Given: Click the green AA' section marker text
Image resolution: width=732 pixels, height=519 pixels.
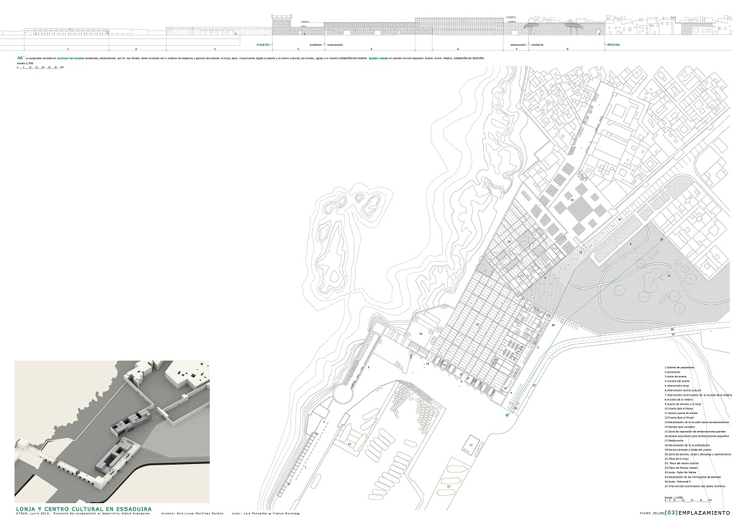Looking at the screenshot, I should tap(20, 57).
